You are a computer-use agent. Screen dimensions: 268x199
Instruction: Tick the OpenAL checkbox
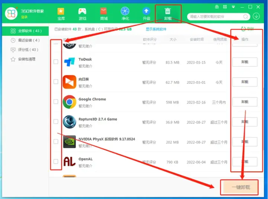pos(56,162)
